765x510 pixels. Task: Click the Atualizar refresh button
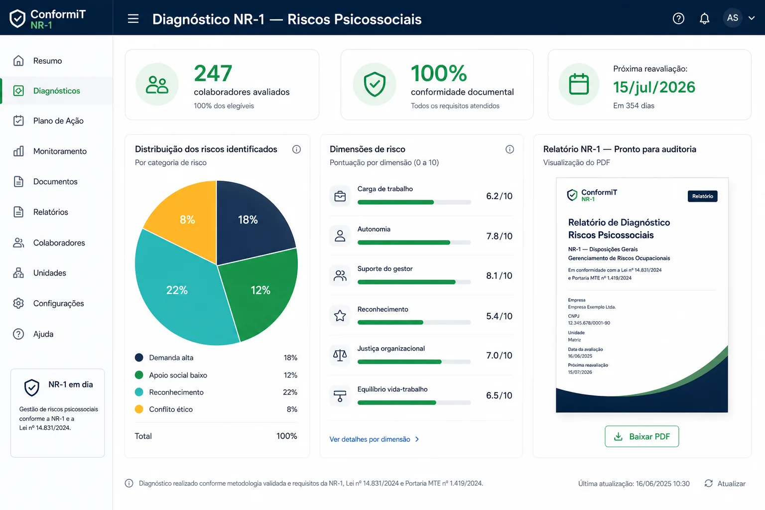point(725,484)
